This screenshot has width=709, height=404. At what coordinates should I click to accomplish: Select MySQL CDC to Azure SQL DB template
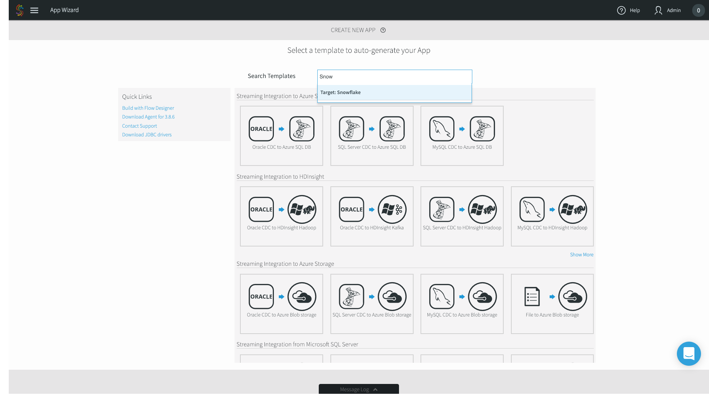[462, 136]
